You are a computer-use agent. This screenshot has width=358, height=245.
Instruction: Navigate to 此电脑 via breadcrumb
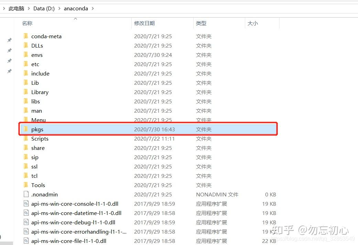coord(16,8)
